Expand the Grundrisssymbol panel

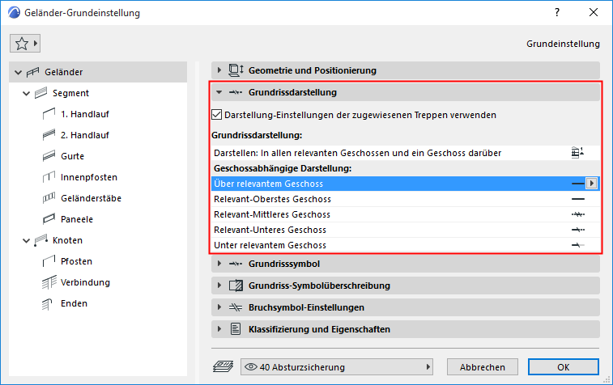pos(219,264)
